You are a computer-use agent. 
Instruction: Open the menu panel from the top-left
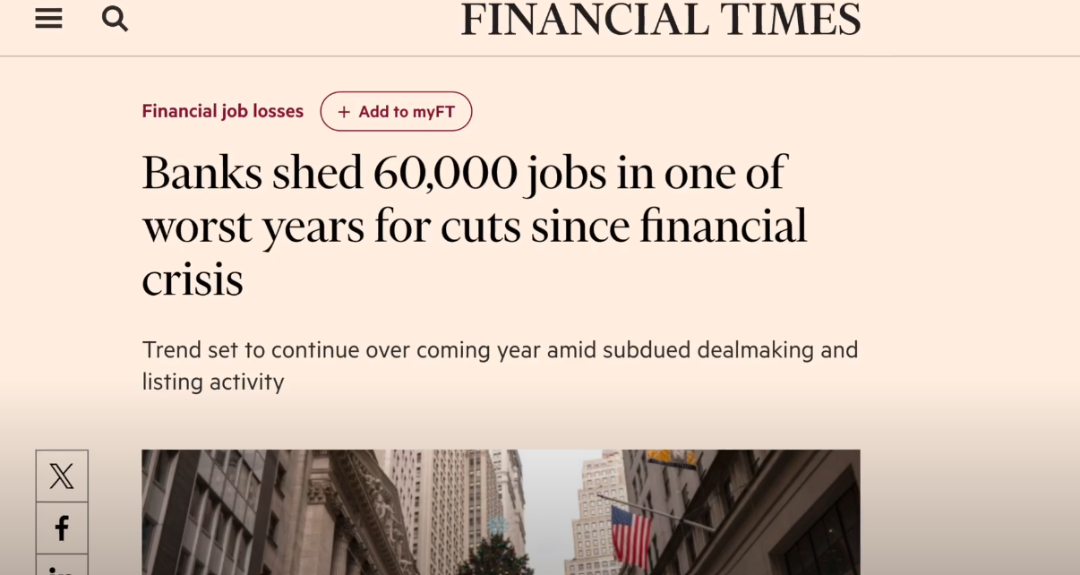tap(48, 19)
